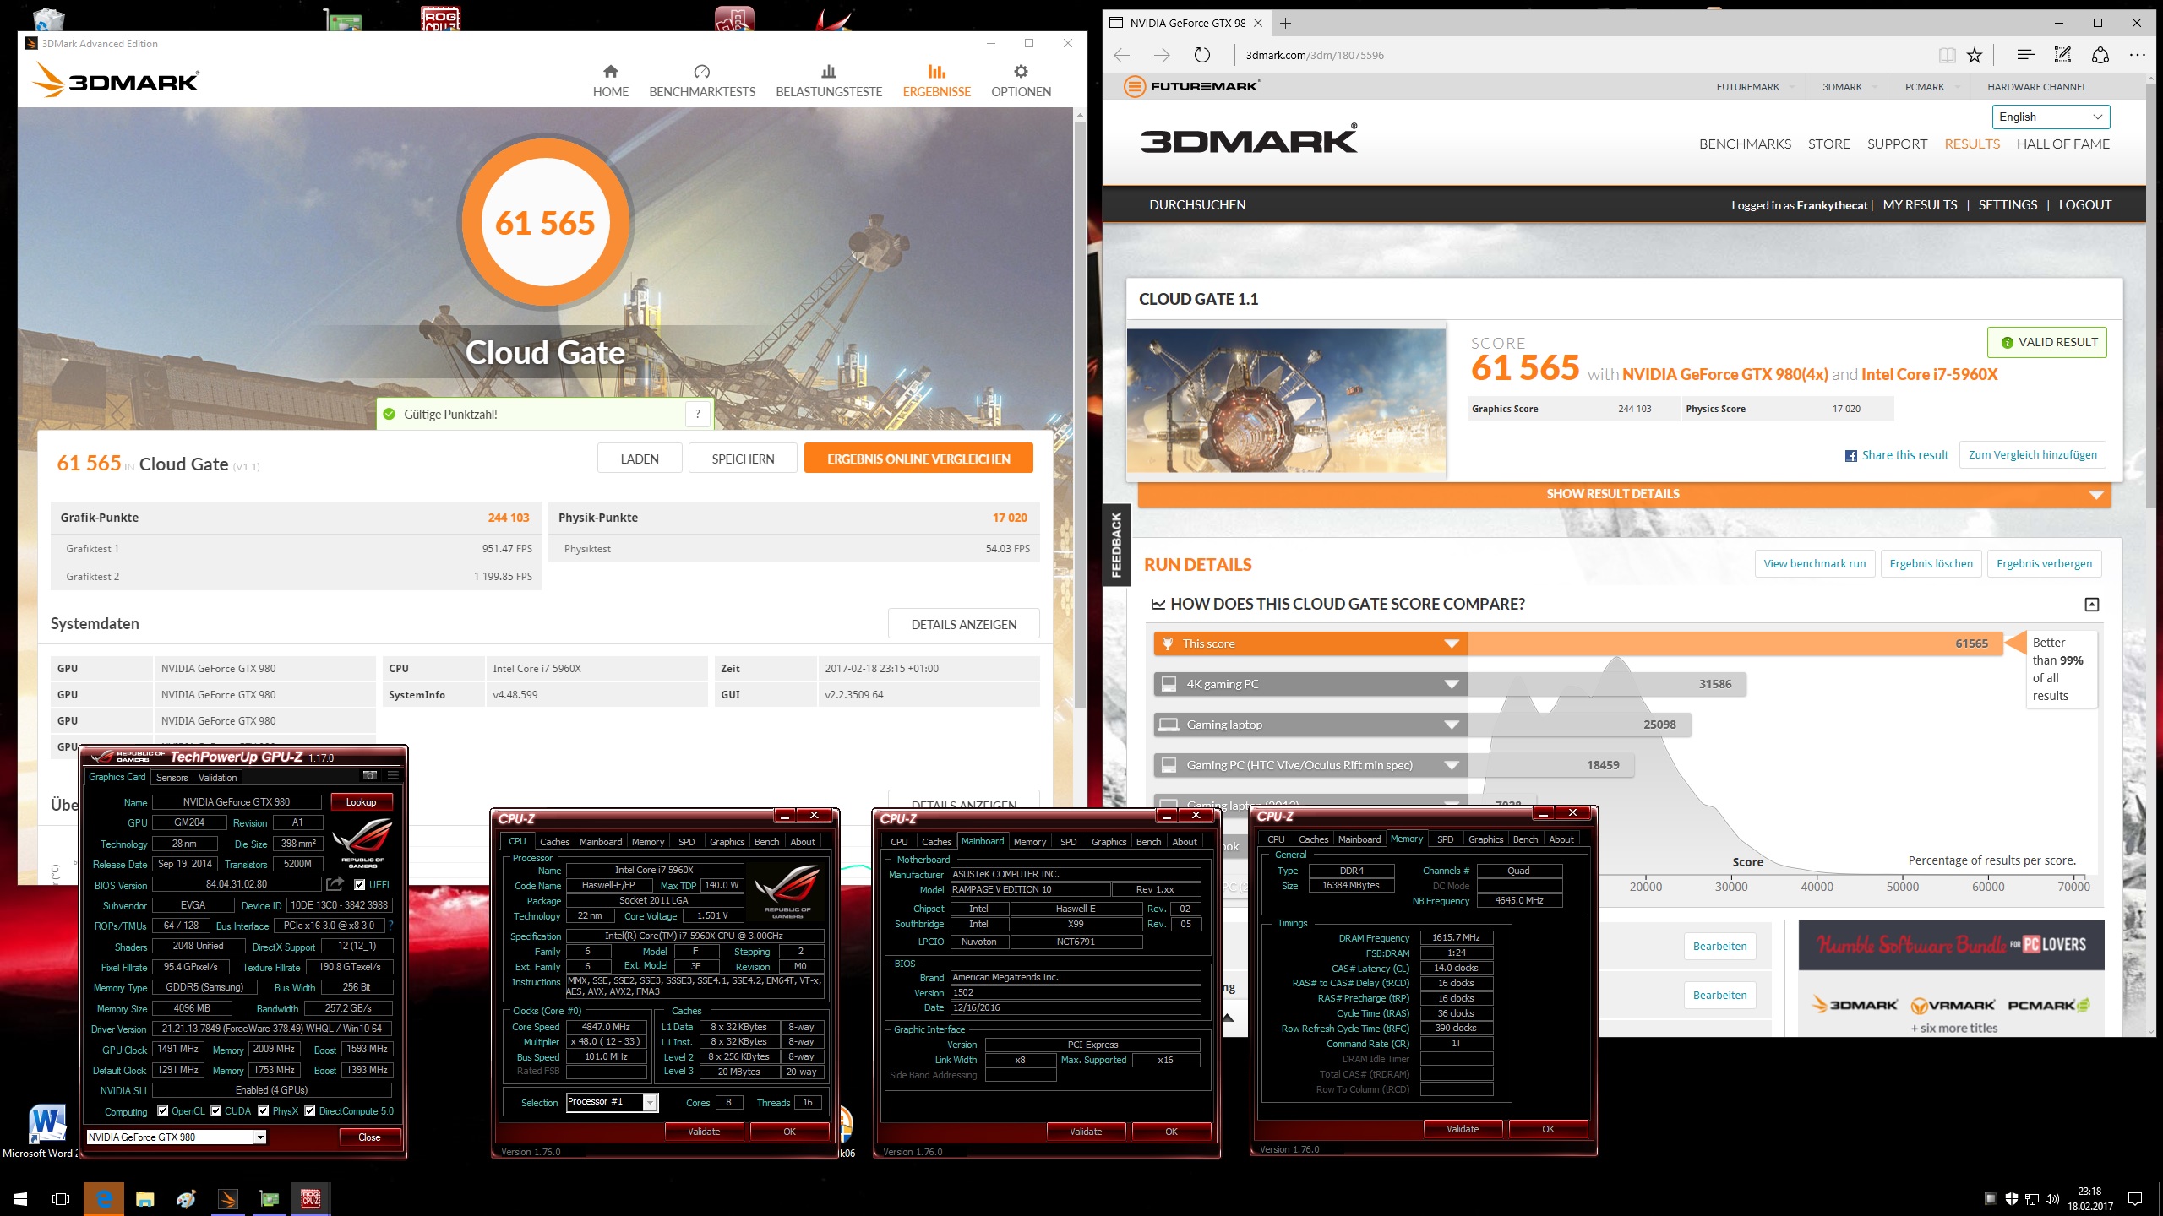Open Task View on the taskbar
The height and width of the screenshot is (1216, 2163).
click(x=61, y=1198)
